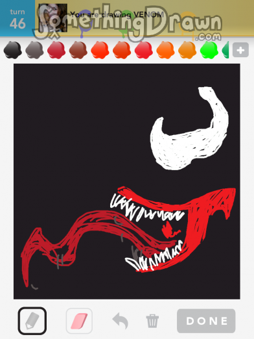This screenshot has height=339, width=254.
Task: Add more colors with the plus button
Action: pos(240,50)
